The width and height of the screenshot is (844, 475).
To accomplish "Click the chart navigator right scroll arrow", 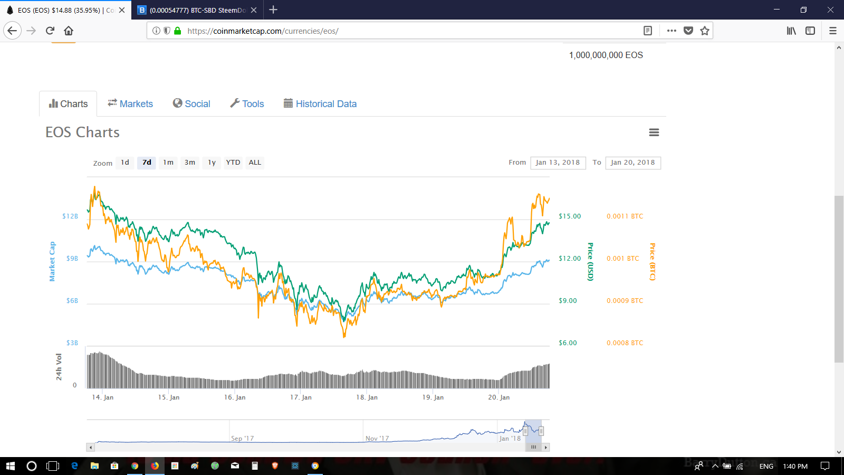I will coord(546,448).
